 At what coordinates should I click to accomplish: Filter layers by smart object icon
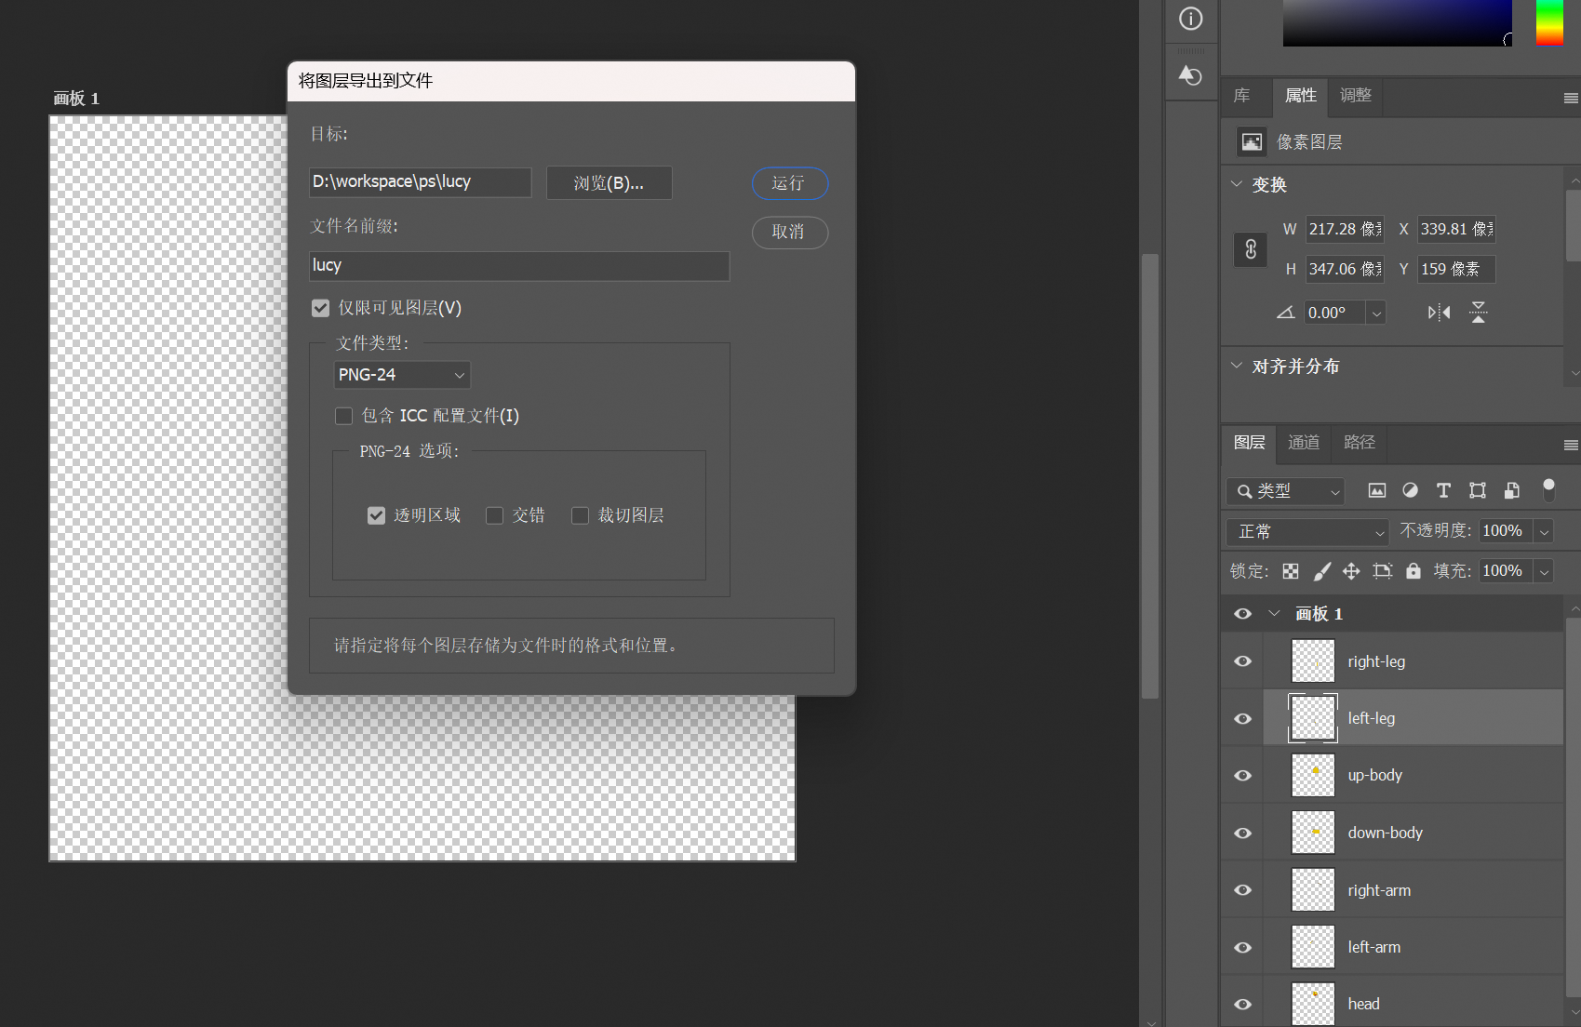tap(1511, 490)
